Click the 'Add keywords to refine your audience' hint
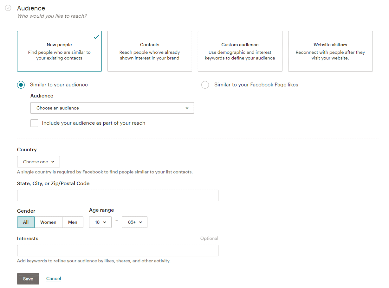 94,261
